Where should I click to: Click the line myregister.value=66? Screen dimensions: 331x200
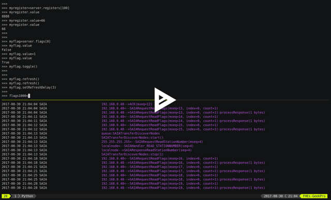point(23,21)
